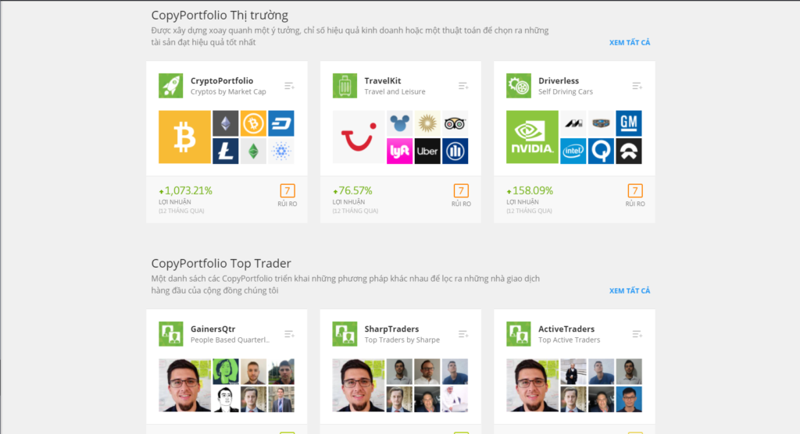The width and height of the screenshot is (800, 434).
Task: Click the 'Top Traders by Sharpe' subtitle
Action: click(x=402, y=340)
